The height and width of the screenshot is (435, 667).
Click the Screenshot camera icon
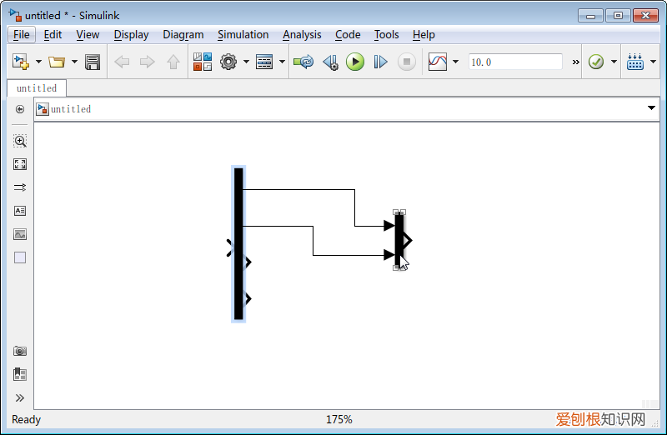point(20,351)
